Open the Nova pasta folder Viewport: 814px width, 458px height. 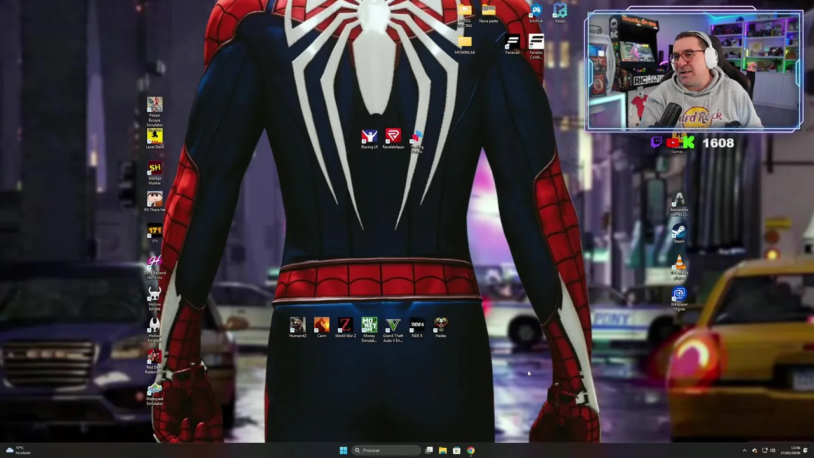(488, 13)
